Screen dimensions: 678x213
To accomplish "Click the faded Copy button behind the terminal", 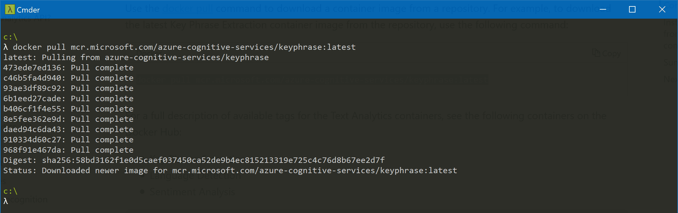I will pos(606,53).
